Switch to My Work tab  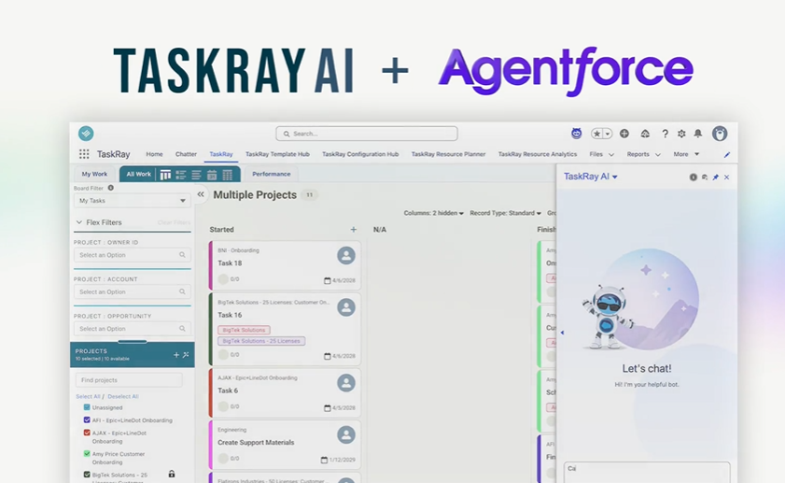tap(94, 174)
